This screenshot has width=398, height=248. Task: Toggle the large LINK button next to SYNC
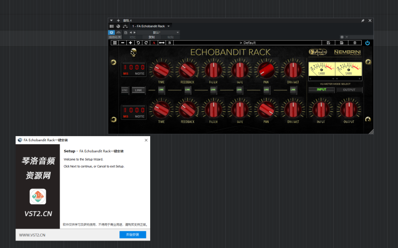tap(138, 90)
